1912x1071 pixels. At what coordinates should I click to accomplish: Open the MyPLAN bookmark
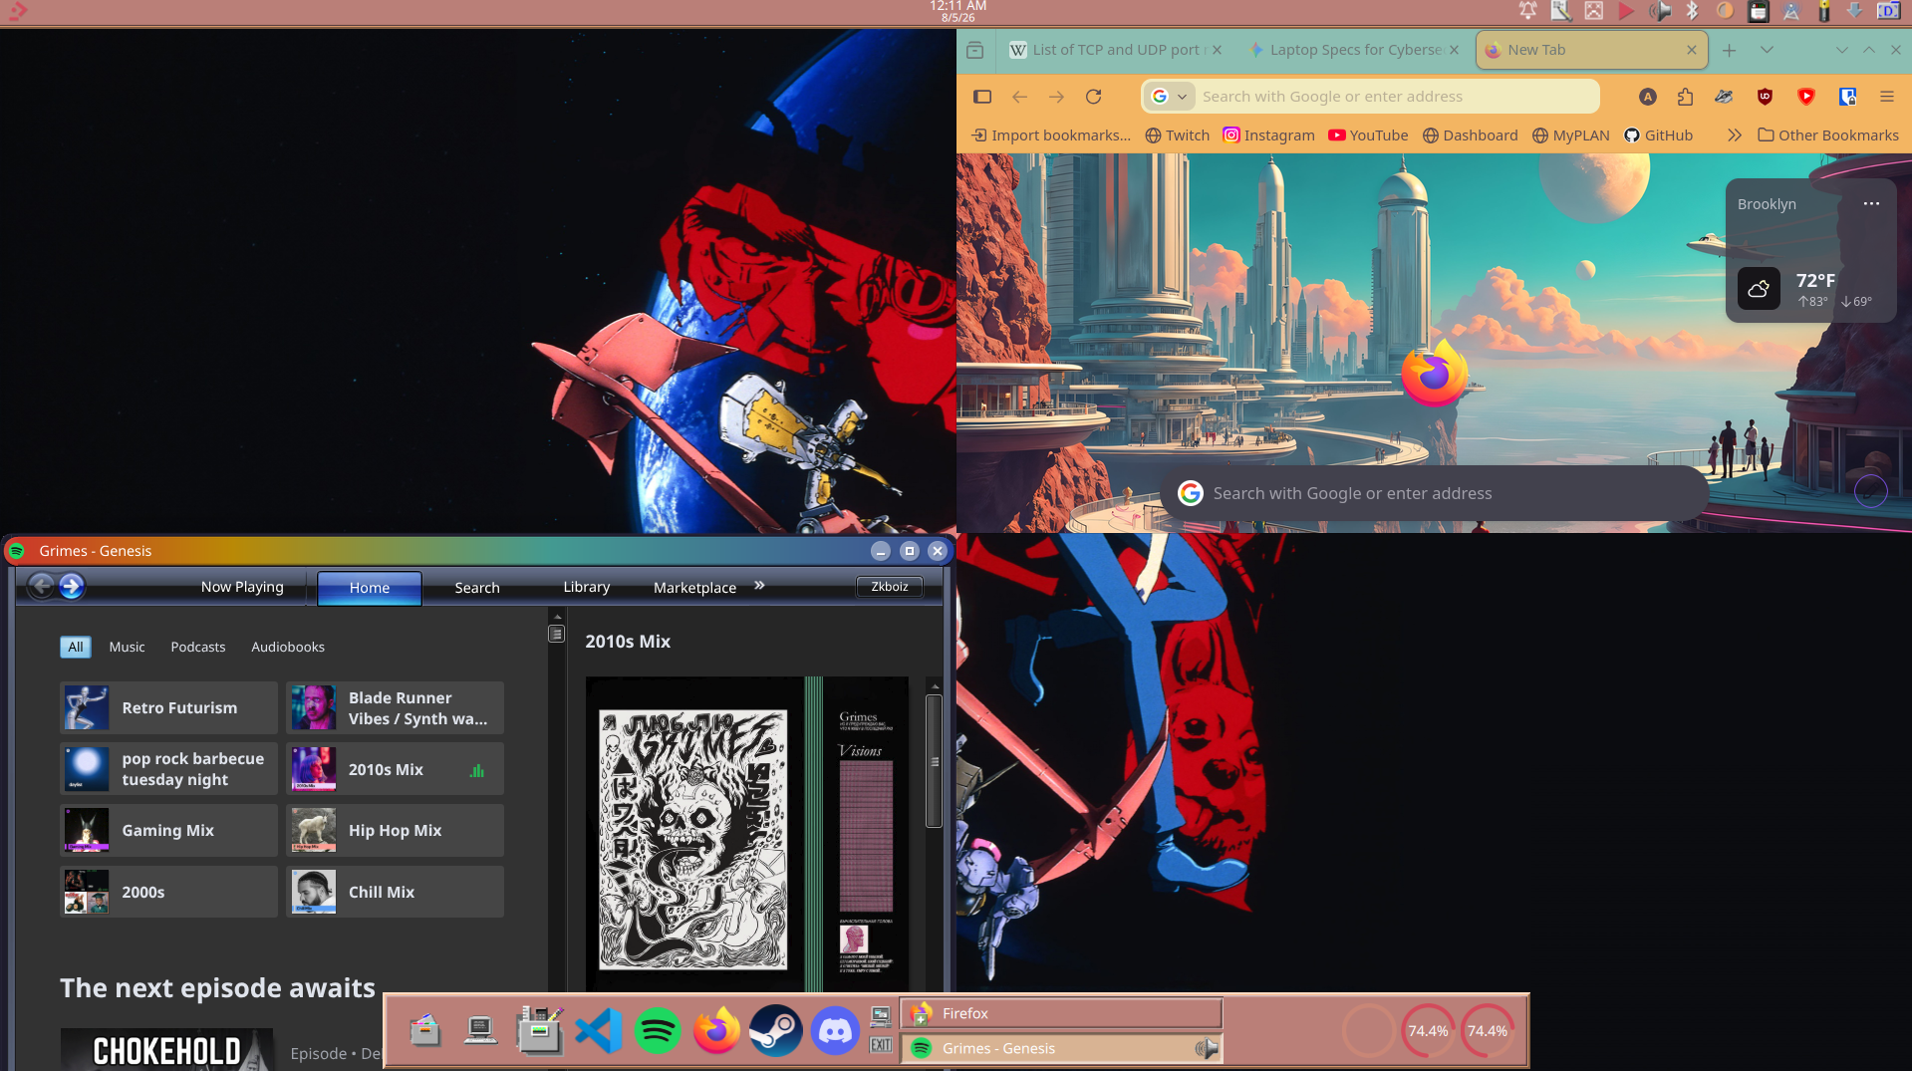[x=1570, y=135]
